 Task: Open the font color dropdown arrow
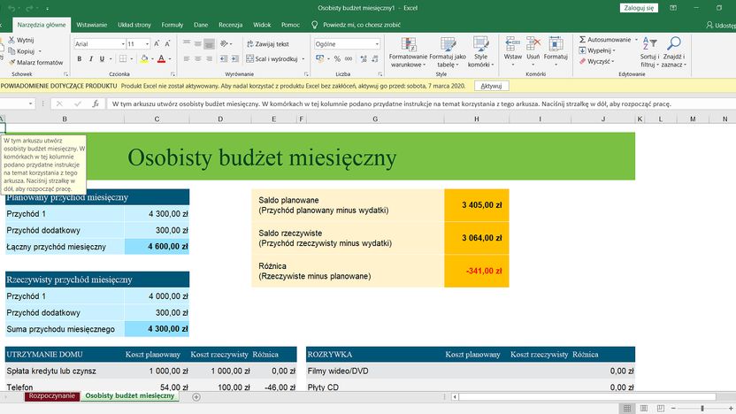(x=170, y=59)
